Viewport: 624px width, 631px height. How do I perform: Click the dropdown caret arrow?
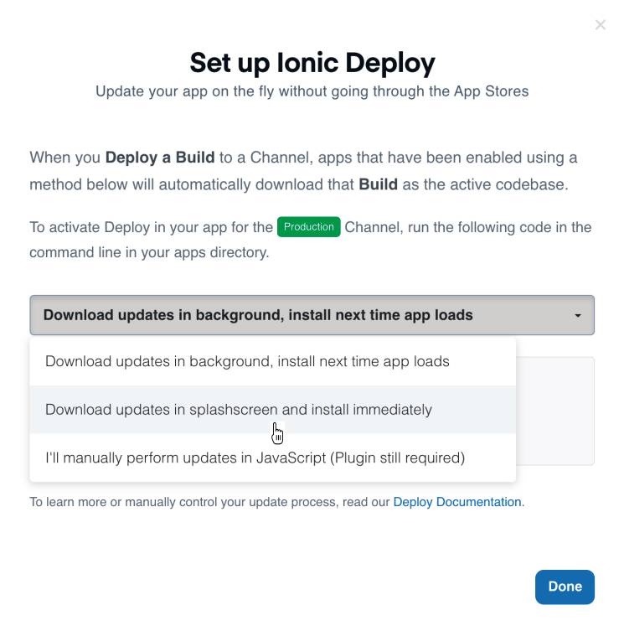[578, 315]
